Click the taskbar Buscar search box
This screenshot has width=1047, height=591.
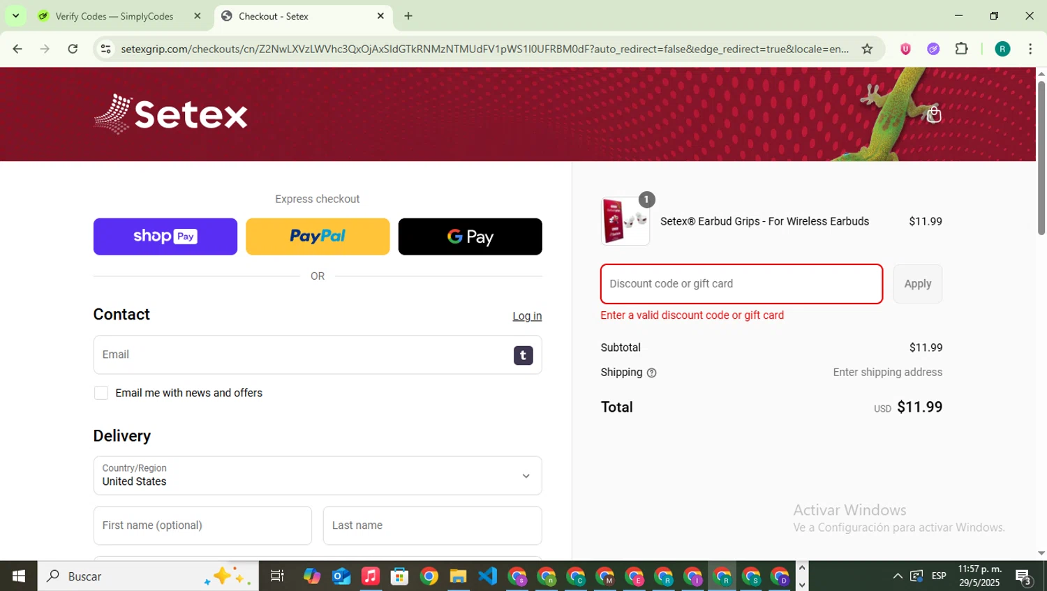coord(148,576)
